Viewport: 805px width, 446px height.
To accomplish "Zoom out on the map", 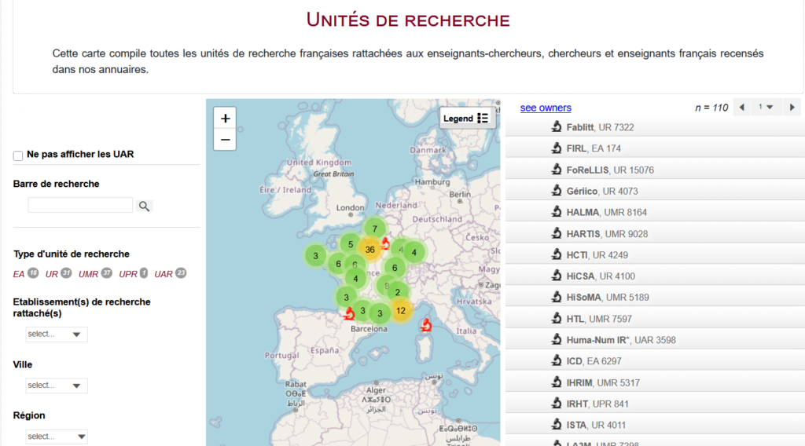I will click(x=225, y=140).
